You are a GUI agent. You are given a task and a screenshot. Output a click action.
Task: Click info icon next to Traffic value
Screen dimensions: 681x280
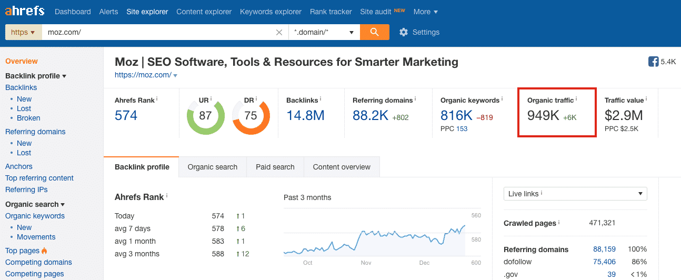click(646, 98)
